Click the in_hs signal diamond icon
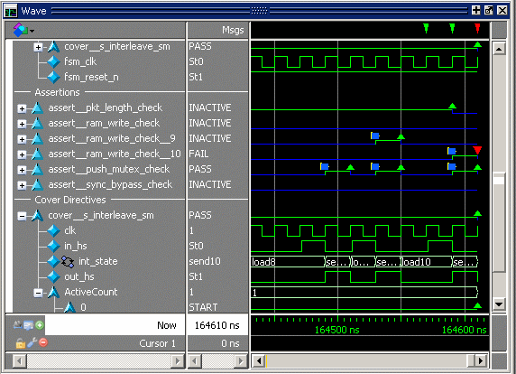The width and height of the screenshot is (516, 374). point(53,246)
